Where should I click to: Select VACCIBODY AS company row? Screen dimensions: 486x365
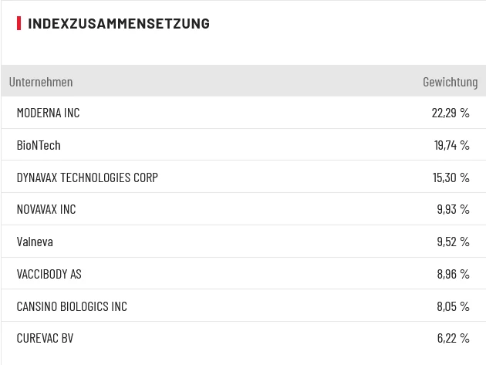click(x=49, y=274)
